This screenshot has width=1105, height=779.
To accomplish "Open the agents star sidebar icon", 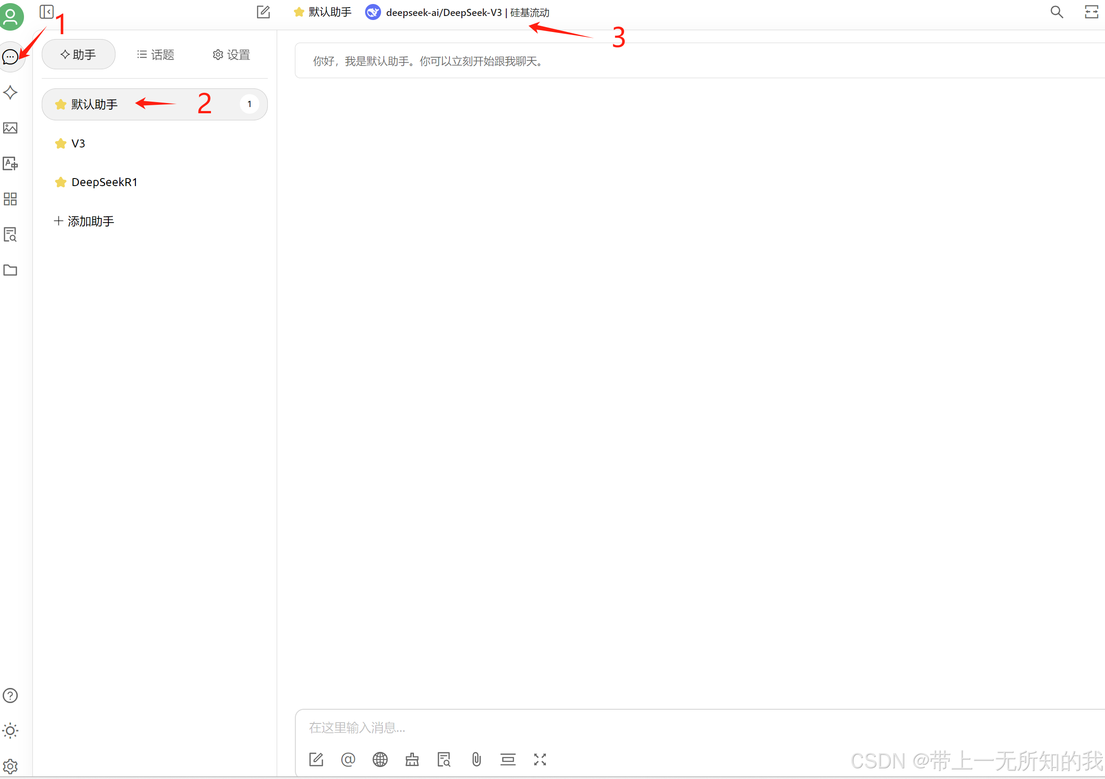I will tap(11, 92).
